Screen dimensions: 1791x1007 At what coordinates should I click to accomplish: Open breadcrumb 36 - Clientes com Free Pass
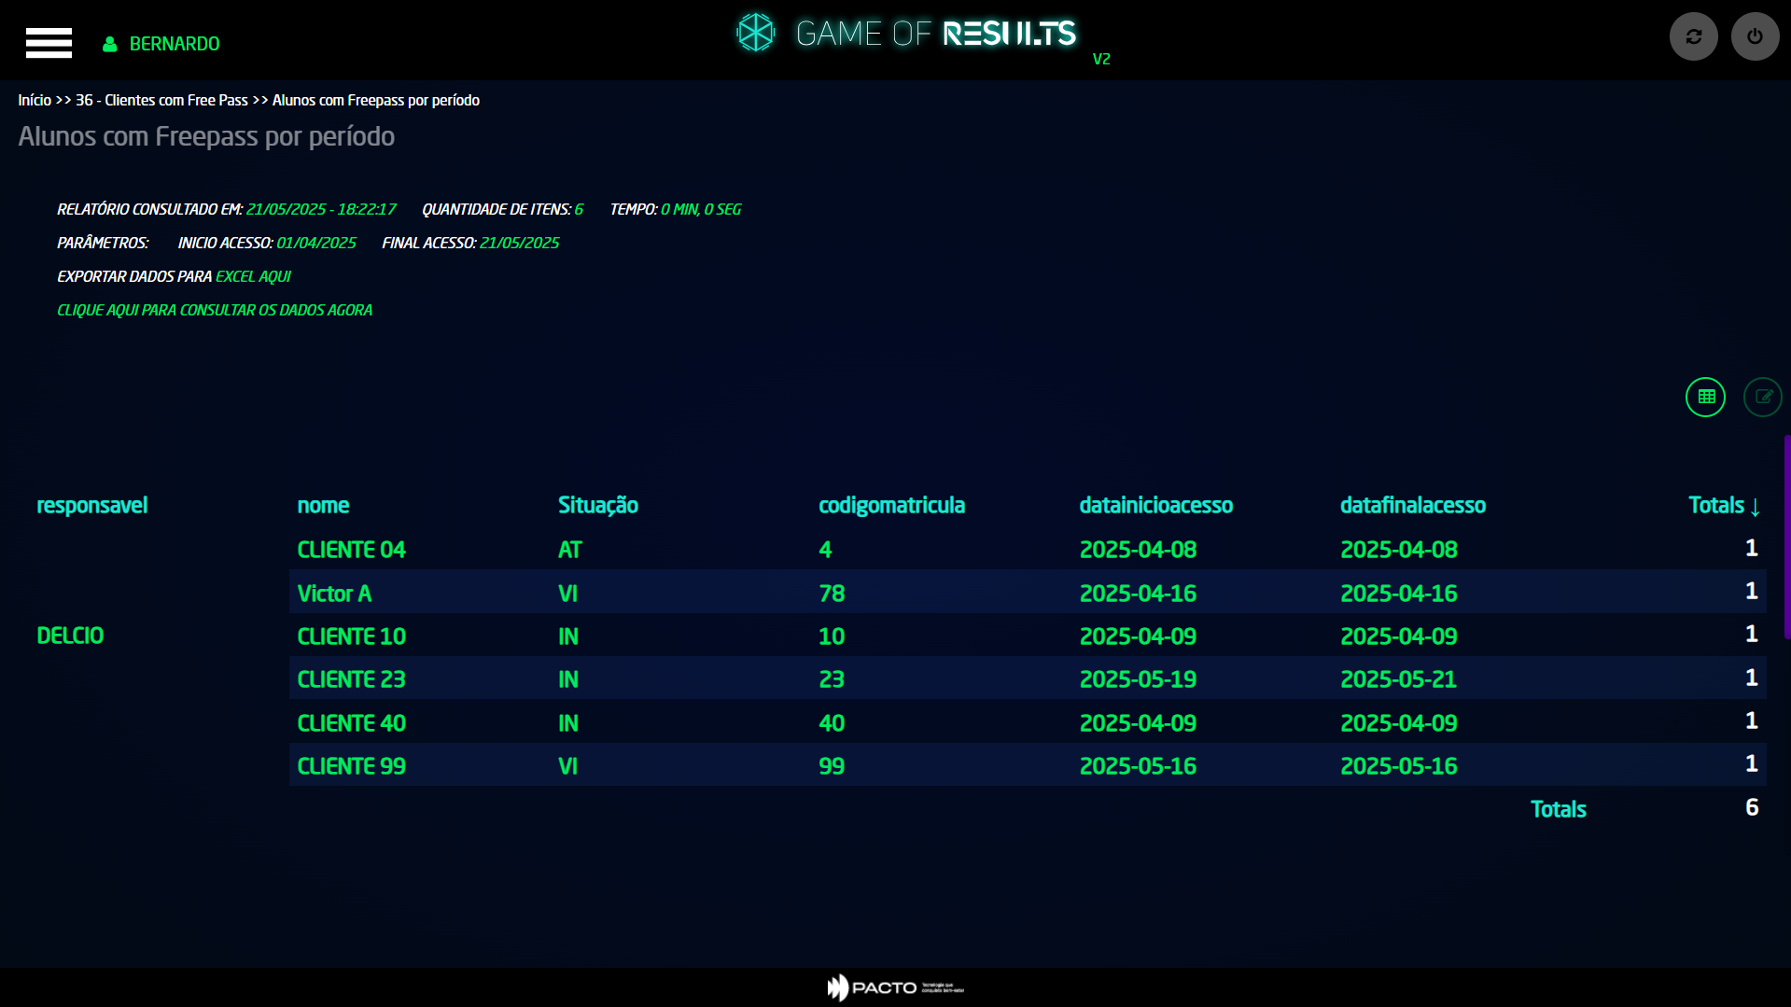(x=161, y=100)
